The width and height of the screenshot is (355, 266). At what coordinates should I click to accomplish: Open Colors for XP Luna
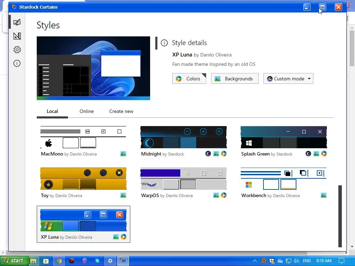coord(189,79)
